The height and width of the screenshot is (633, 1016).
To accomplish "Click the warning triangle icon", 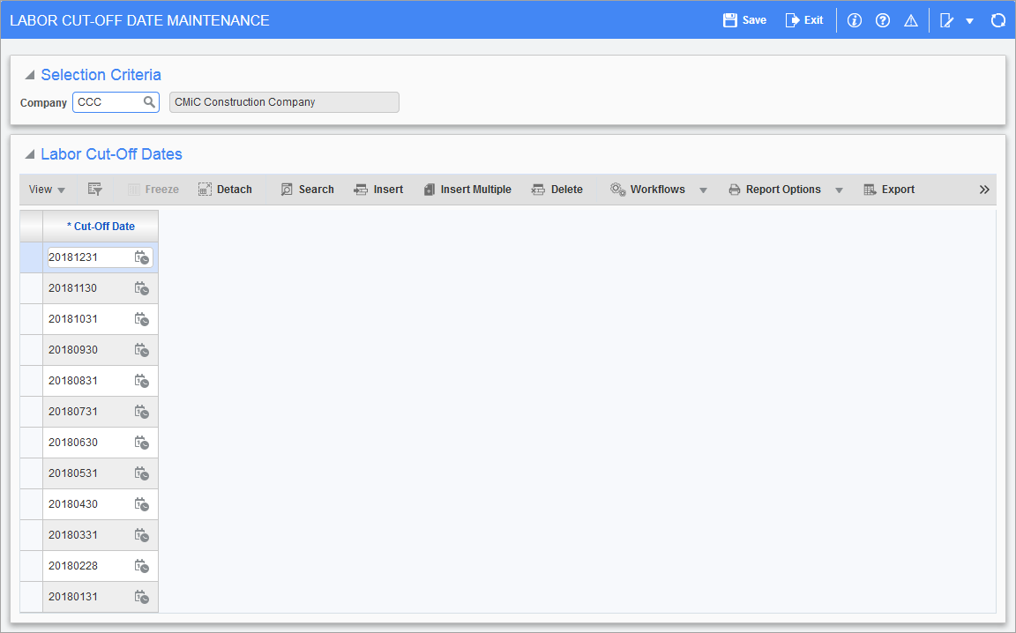I will (x=911, y=20).
